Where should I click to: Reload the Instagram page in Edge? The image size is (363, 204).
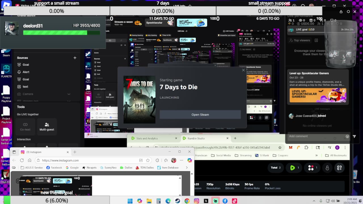[x=22, y=160]
